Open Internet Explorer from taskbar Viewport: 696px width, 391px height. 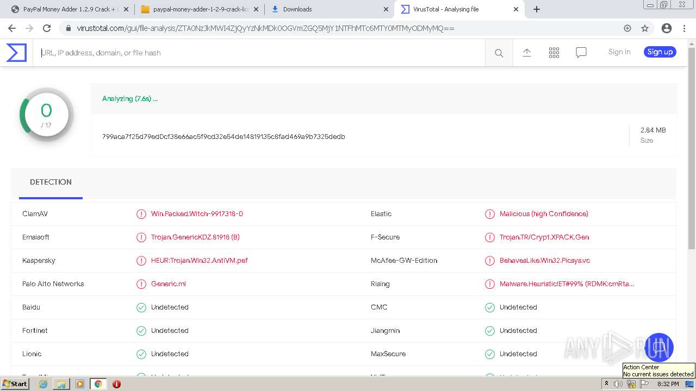click(x=43, y=384)
